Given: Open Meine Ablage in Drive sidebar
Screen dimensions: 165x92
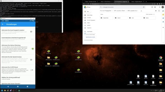Looking at the screenshot, I should 90,15.
